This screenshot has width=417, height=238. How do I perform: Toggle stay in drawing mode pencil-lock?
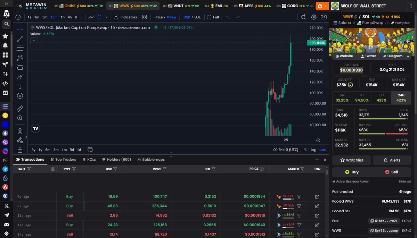coord(20,141)
